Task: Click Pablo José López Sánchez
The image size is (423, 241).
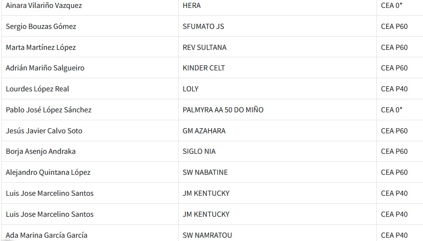Action: point(49,110)
